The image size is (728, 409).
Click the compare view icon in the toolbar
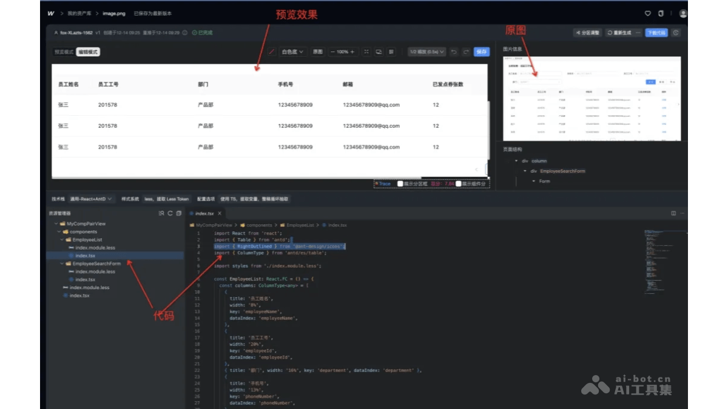pyautogui.click(x=379, y=52)
